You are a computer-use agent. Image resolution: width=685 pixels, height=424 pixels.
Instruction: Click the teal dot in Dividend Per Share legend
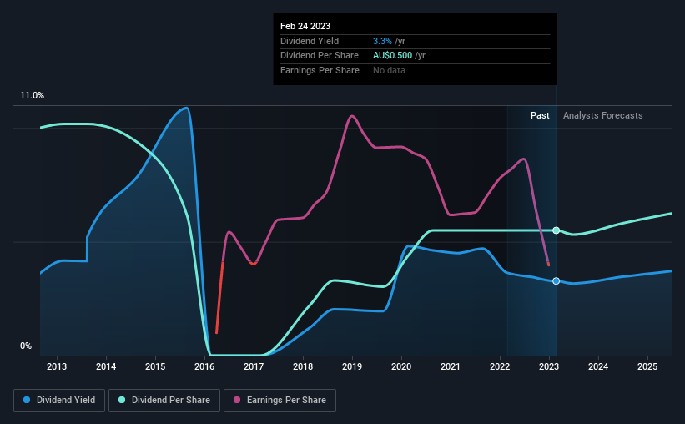[122, 400]
